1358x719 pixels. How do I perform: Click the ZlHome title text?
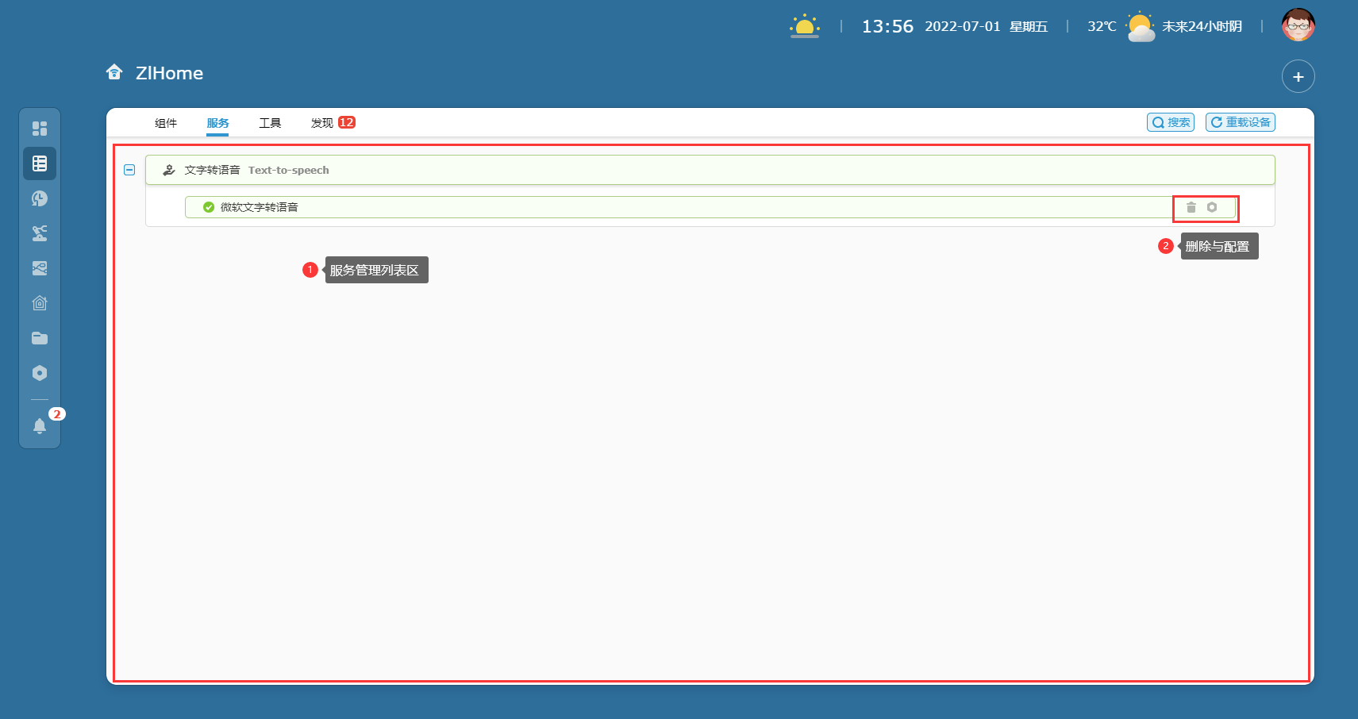(169, 73)
